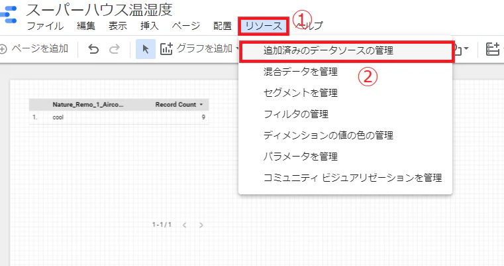Open the ファイル menu
The image size is (504, 266).
tap(45, 26)
